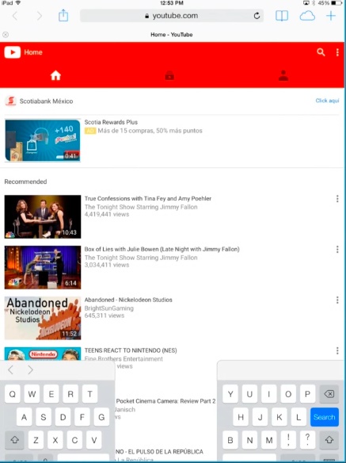Open new tab with plus icon
This screenshot has height=463, width=346.
[331, 16]
